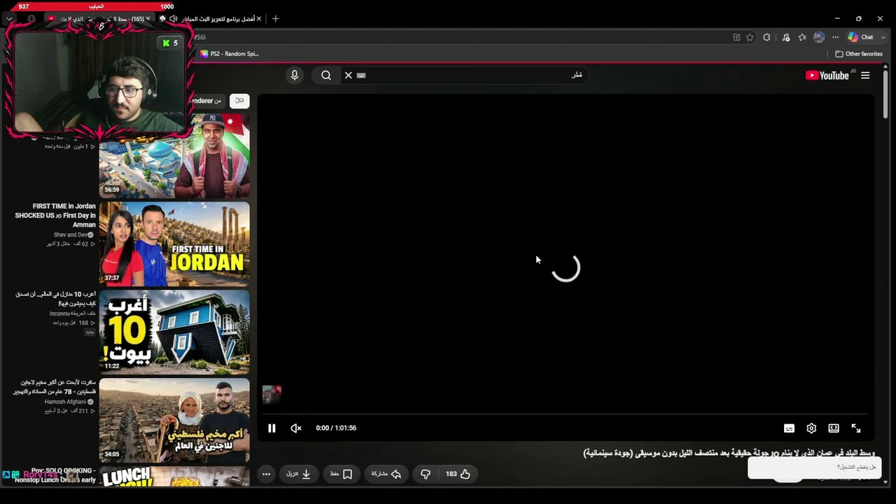The width and height of the screenshot is (896, 504).
Task: Open video player settings gear
Action: [811, 428]
